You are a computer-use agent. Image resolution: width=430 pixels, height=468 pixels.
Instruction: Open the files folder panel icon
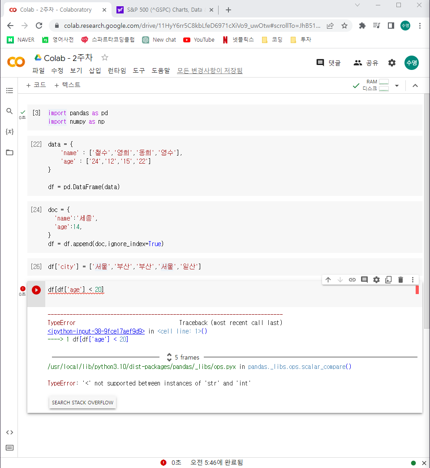[9, 152]
